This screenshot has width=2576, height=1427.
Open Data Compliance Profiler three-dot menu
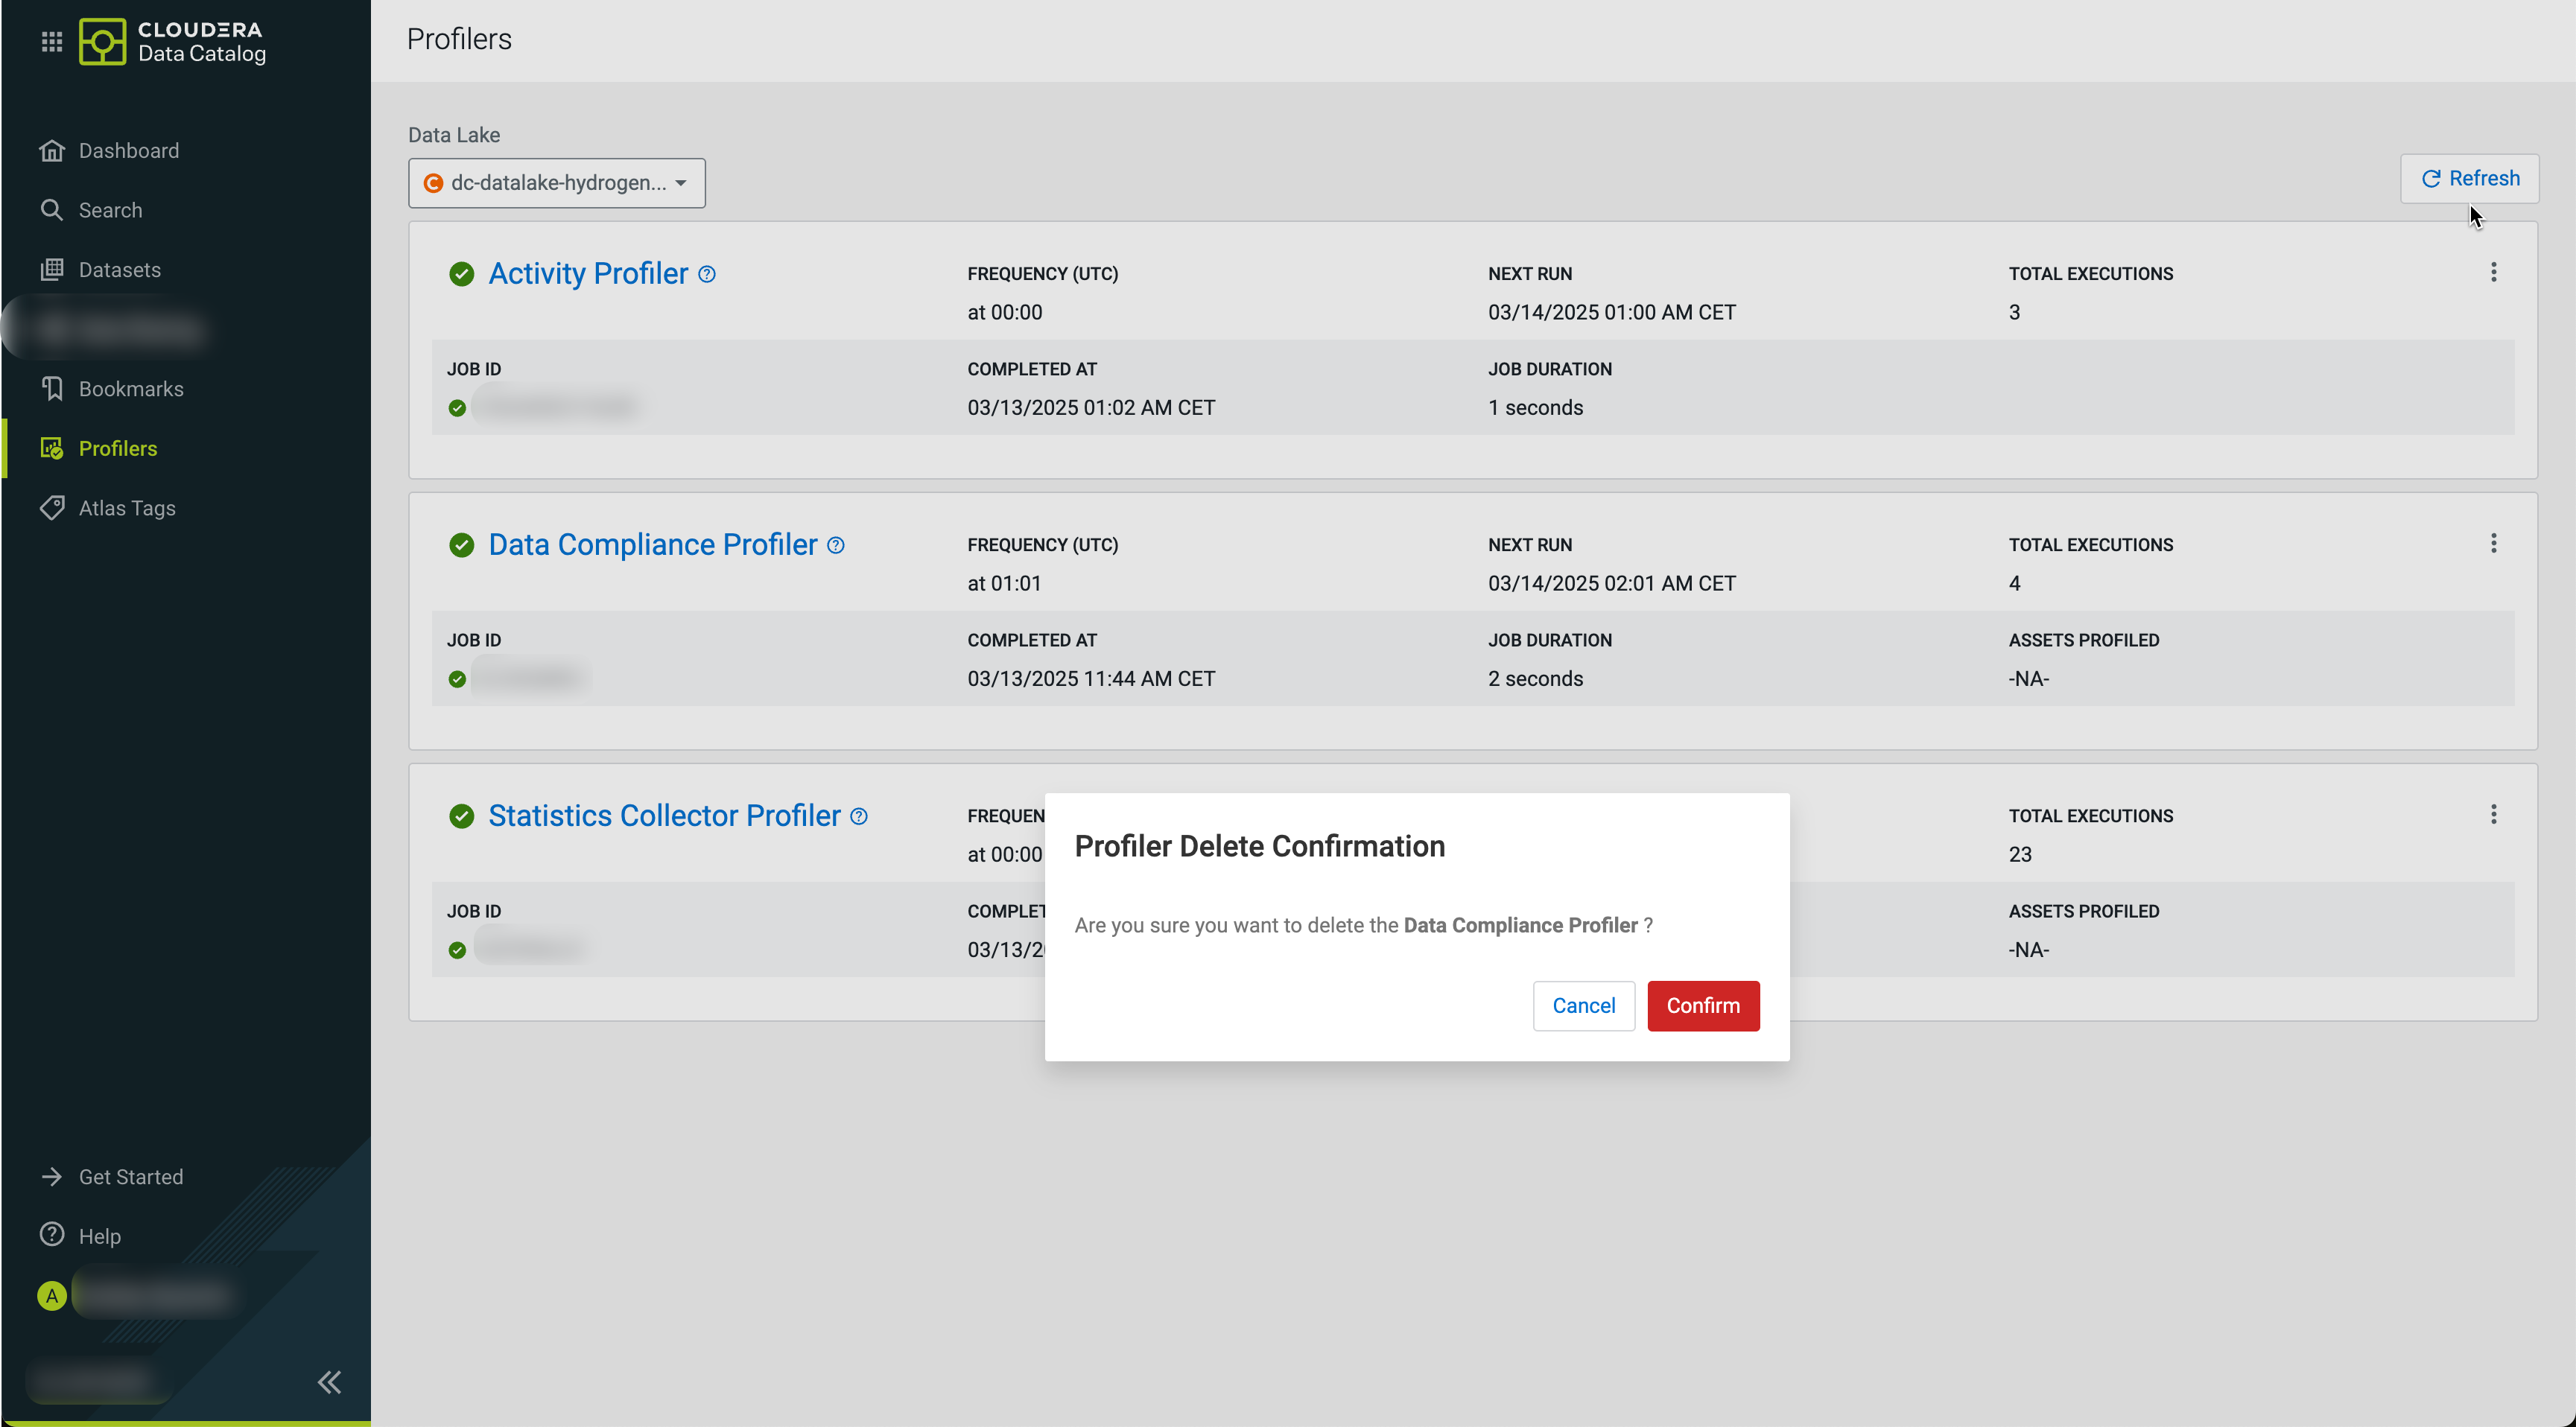(x=2493, y=543)
